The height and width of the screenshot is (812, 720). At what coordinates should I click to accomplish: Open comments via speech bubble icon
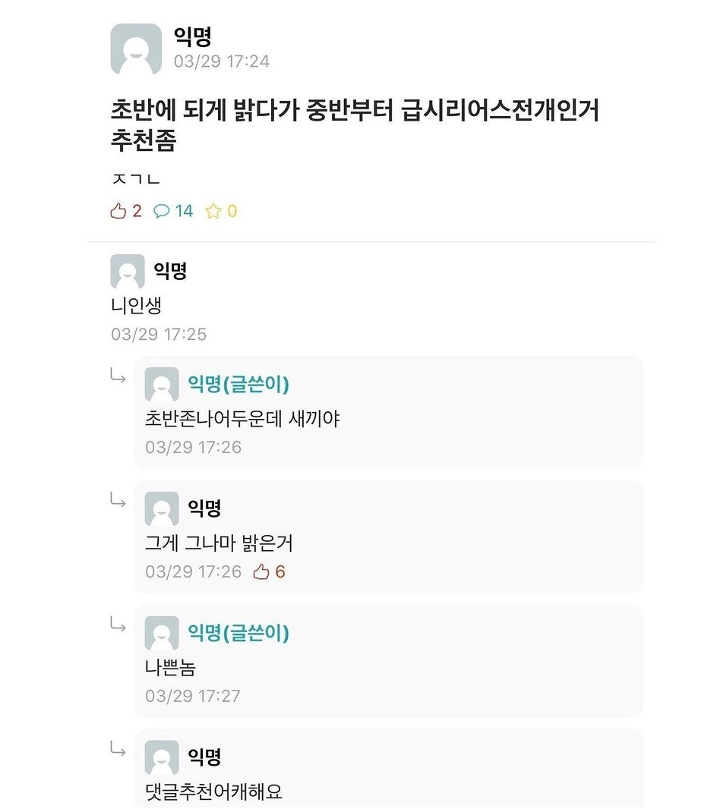(162, 211)
